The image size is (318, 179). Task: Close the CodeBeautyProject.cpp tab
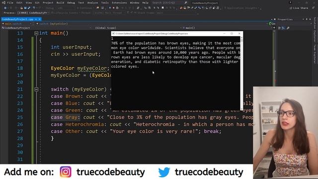coord(40,19)
